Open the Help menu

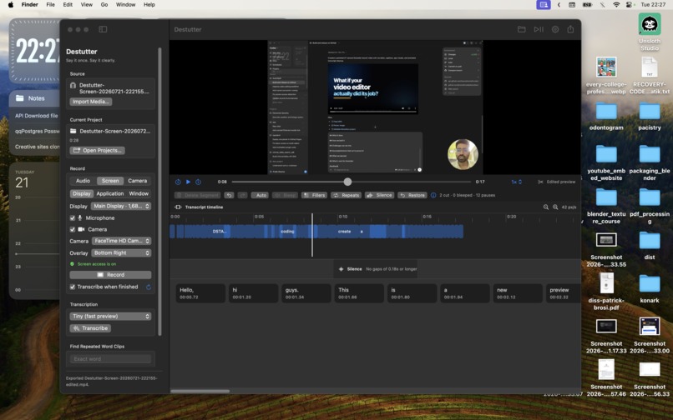coord(149,5)
